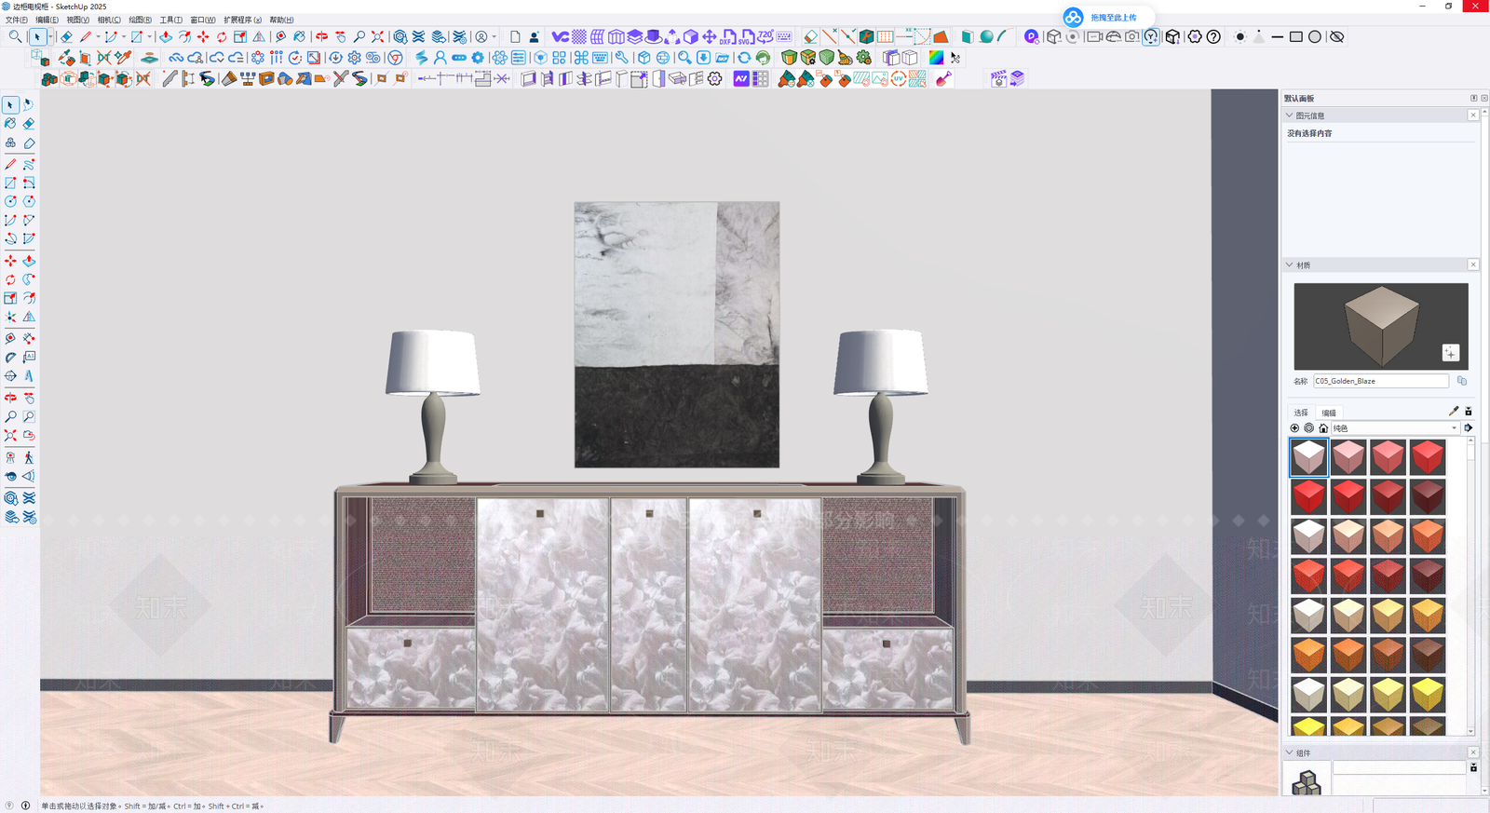Open the dropdown arrow beside the top-toolbar Select tool

pos(50,37)
